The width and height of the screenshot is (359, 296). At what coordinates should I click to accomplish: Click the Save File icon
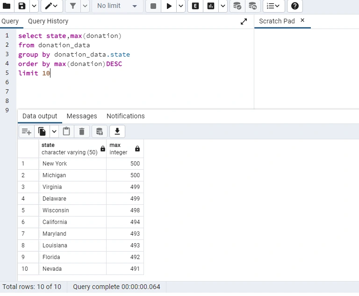pyautogui.click(x=22, y=6)
